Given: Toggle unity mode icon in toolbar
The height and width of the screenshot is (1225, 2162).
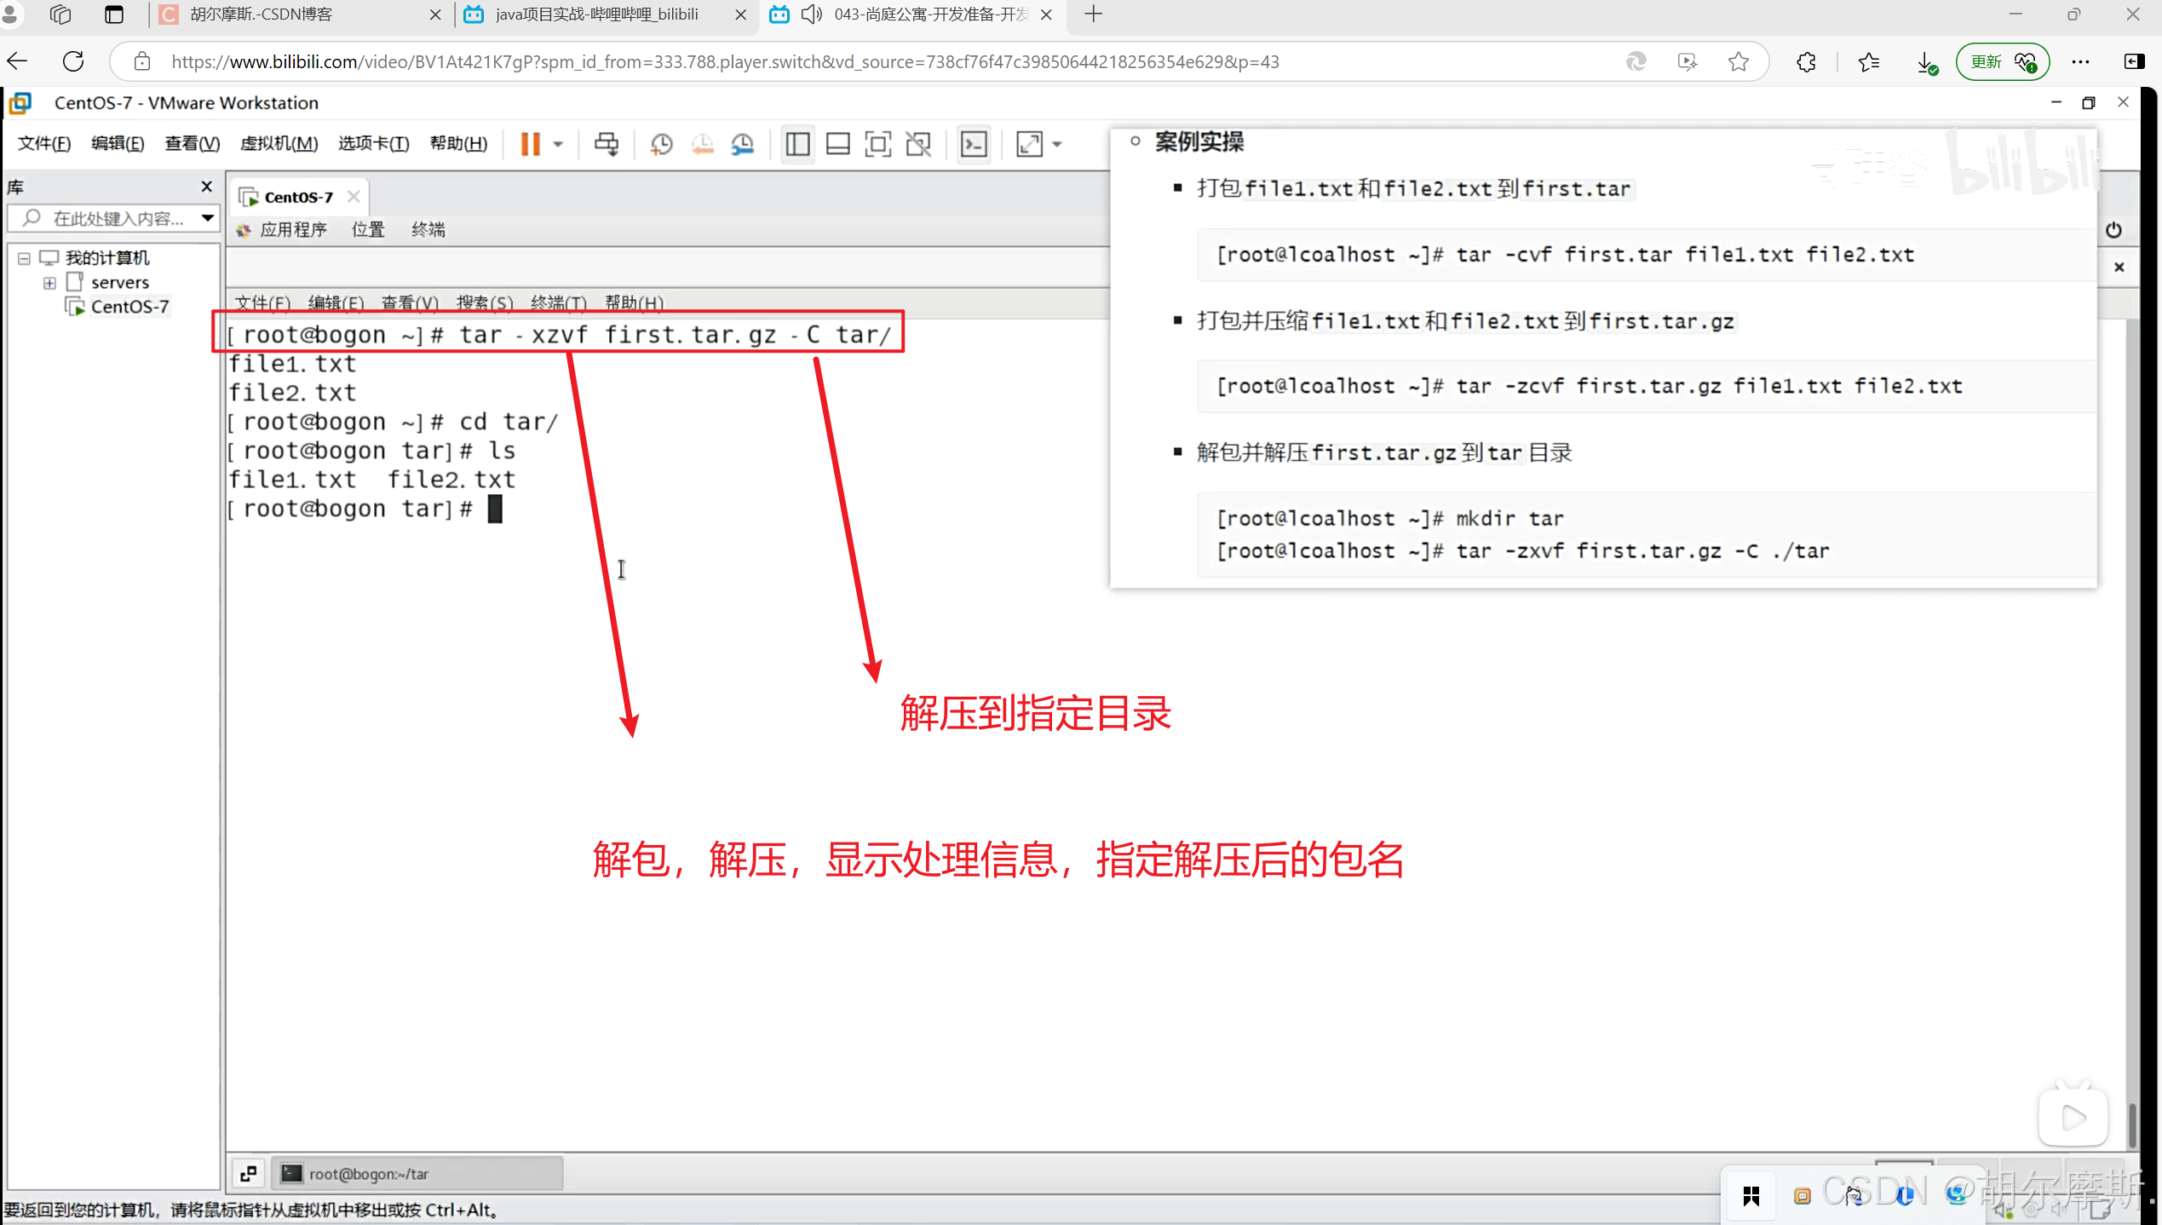Looking at the screenshot, I should pos(918,144).
